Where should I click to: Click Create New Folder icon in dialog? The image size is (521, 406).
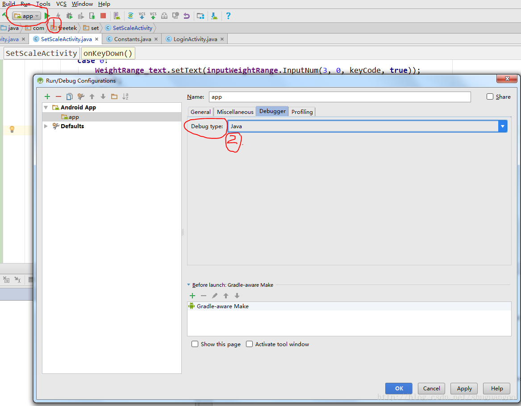point(114,96)
